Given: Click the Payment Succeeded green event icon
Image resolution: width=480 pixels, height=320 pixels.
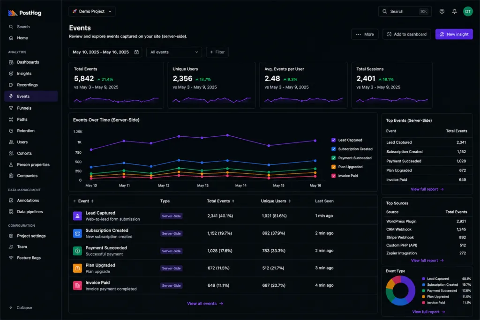Looking at the screenshot, I should click(x=77, y=251).
